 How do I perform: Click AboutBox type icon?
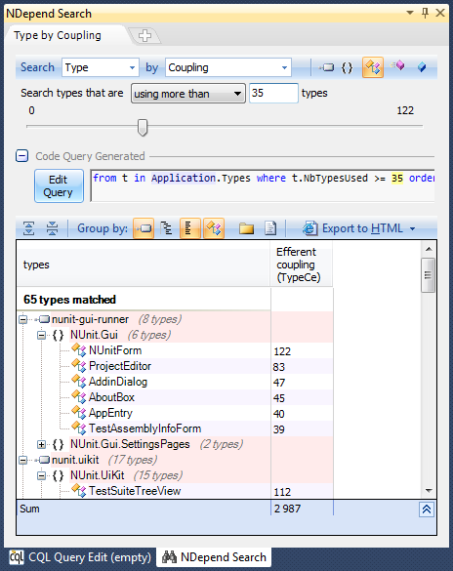79,397
